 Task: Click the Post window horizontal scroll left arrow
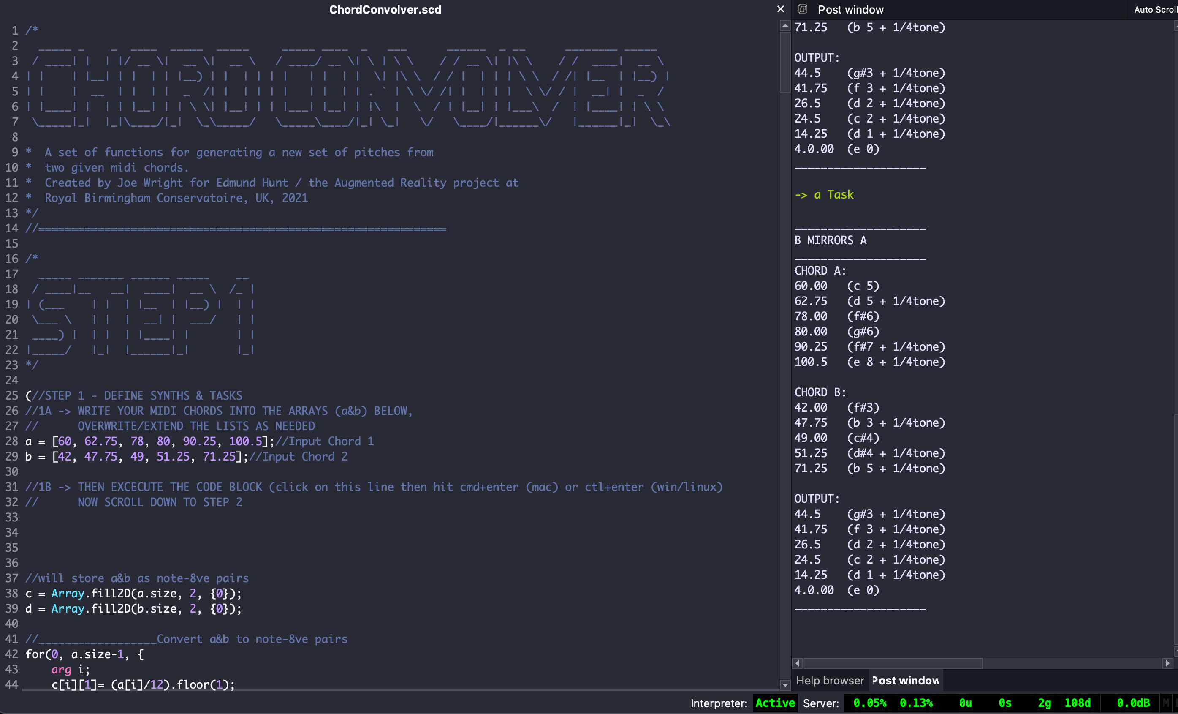[x=797, y=663]
